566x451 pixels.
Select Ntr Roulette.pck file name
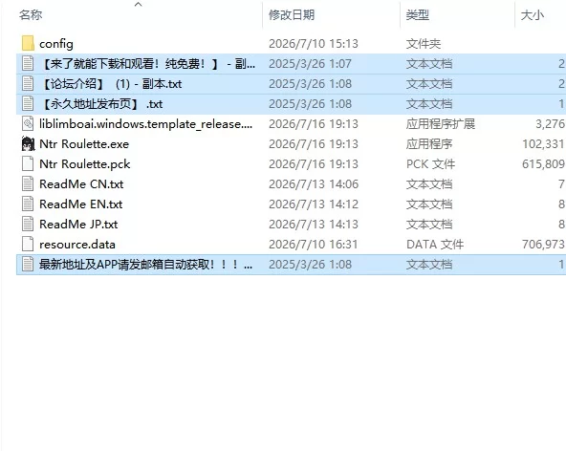(84, 164)
